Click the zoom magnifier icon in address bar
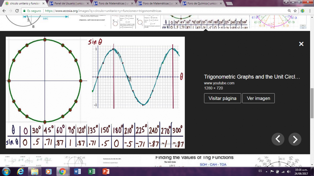The height and width of the screenshot is (176, 314). coord(289,11)
